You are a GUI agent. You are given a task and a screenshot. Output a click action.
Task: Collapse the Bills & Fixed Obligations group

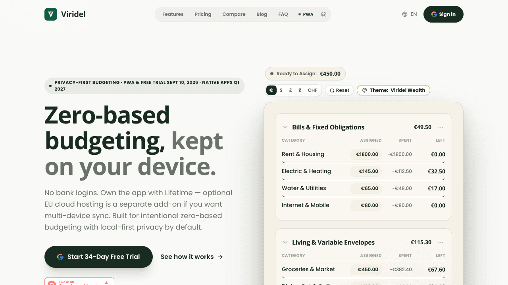[x=285, y=127]
